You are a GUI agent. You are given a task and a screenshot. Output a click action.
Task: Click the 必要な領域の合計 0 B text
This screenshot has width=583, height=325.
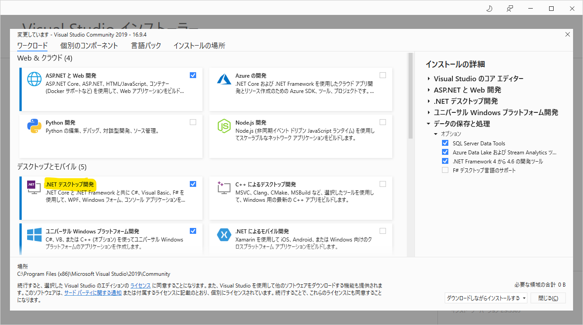pyautogui.click(x=540, y=285)
